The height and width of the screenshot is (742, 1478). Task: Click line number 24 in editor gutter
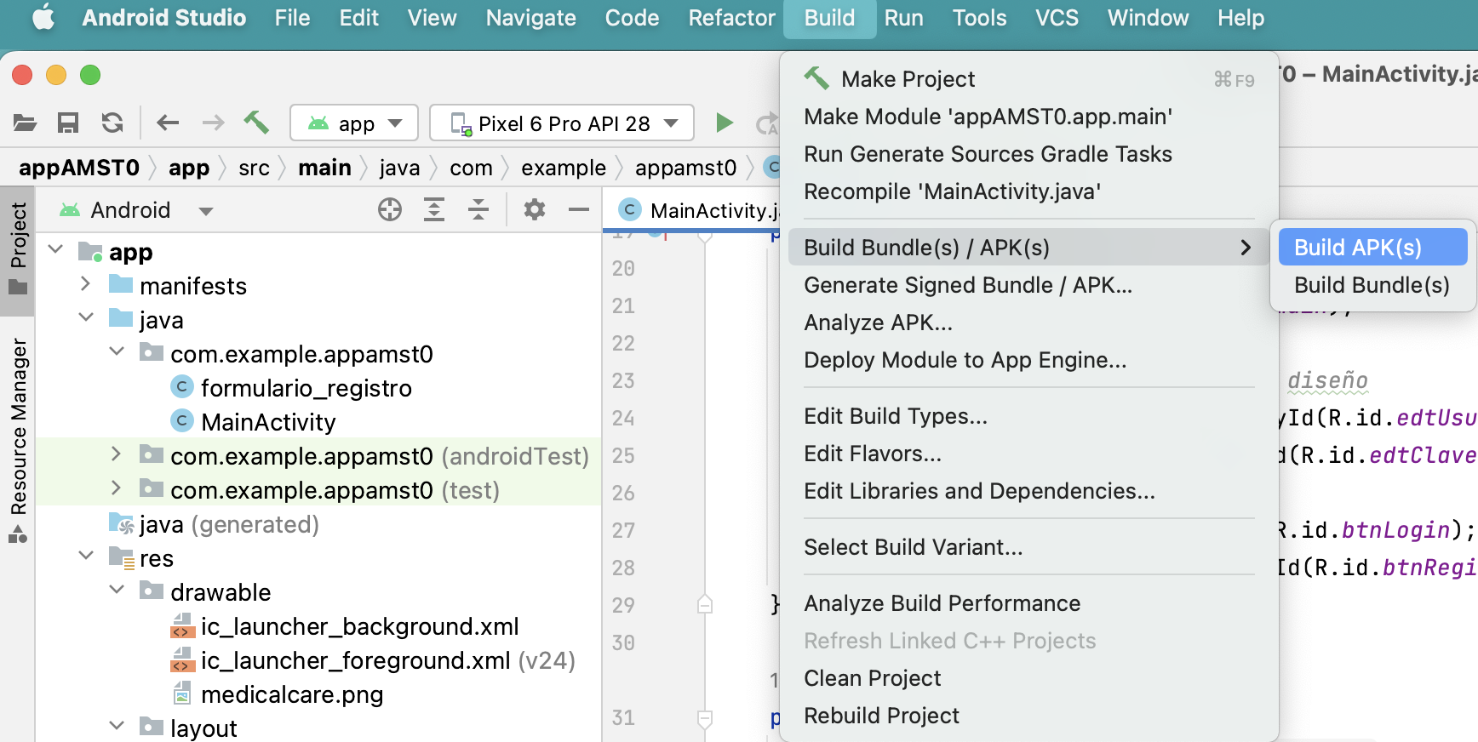click(623, 418)
